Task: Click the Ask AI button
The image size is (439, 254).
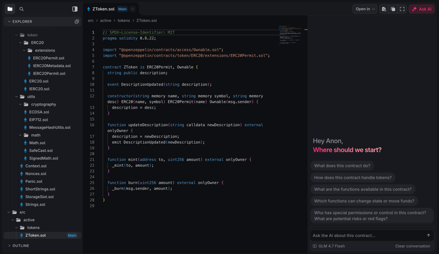Action: click(421, 9)
